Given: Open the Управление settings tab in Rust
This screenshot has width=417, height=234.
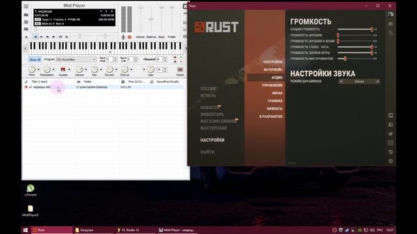Looking at the screenshot, I should [x=272, y=85].
